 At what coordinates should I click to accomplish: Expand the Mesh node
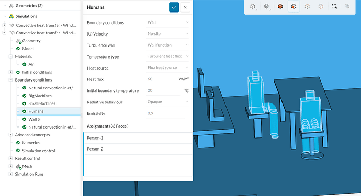(x=10, y=166)
